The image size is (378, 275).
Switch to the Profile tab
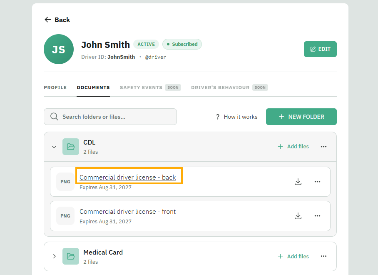pos(55,87)
